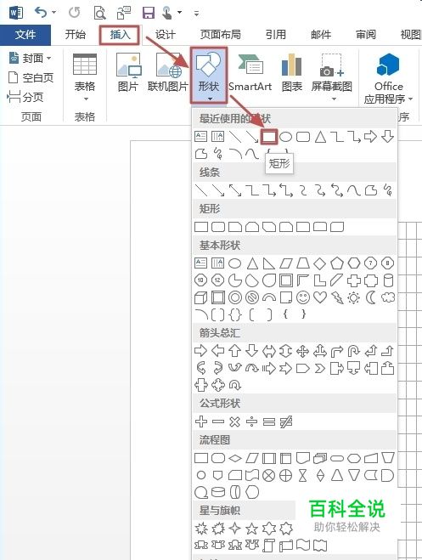Expand the touch mode dropdown arrow
This screenshot has height=560, width=422.
click(180, 13)
